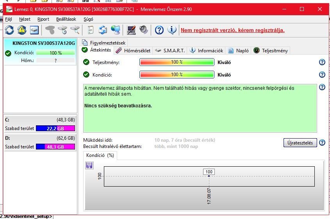Click the send report arrows icon
330x219 pixels.
point(103,30)
